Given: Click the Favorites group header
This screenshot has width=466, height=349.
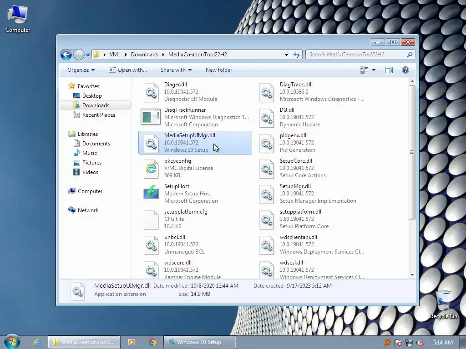Looking at the screenshot, I should point(88,86).
